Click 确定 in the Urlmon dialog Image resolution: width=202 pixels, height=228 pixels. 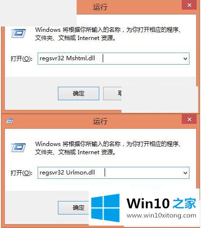(x=74, y=208)
